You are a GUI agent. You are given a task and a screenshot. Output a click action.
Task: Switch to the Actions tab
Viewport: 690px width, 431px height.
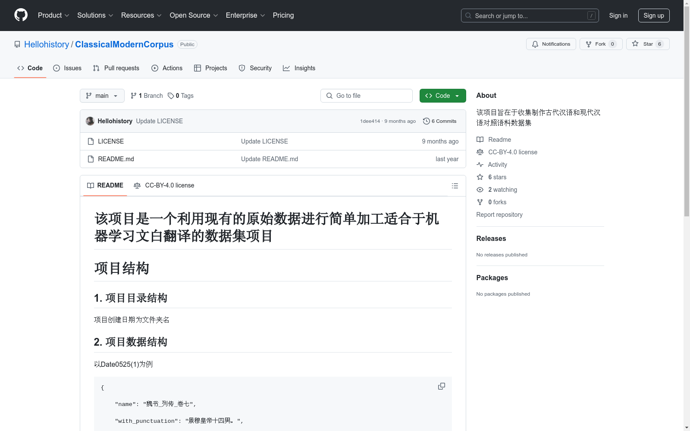[x=167, y=68]
